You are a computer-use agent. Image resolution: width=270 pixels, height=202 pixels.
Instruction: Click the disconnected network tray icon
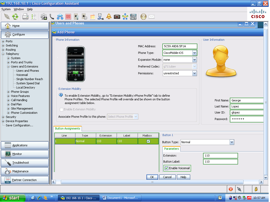235,198
